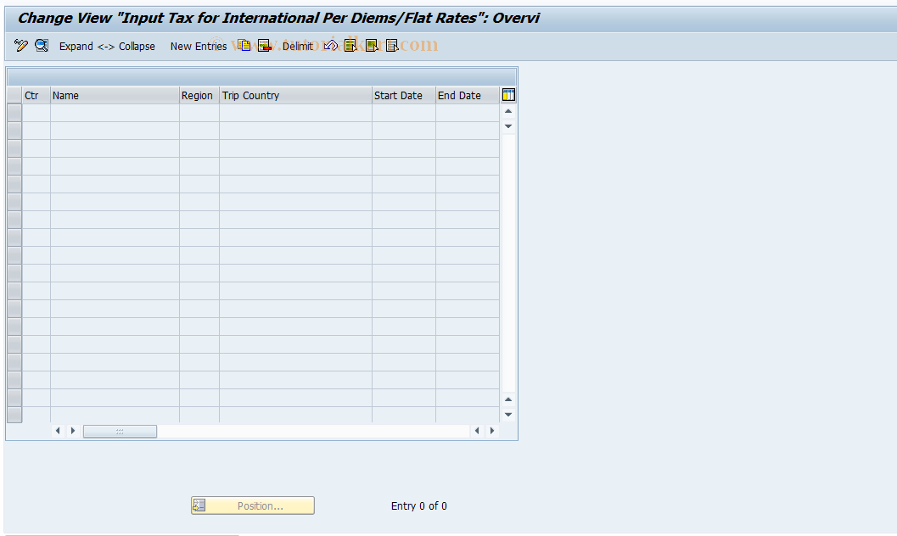The width and height of the screenshot is (897, 536).
Task: Click the Trip Country column header
Action: (296, 96)
